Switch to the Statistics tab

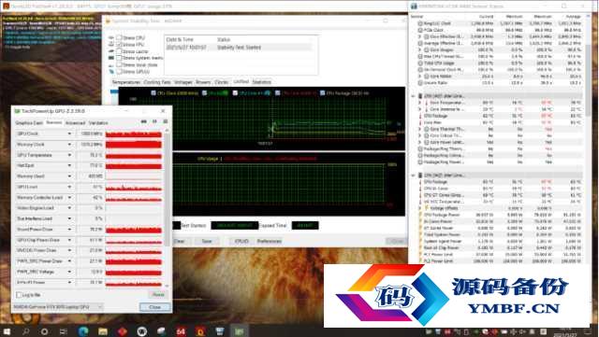coord(262,82)
